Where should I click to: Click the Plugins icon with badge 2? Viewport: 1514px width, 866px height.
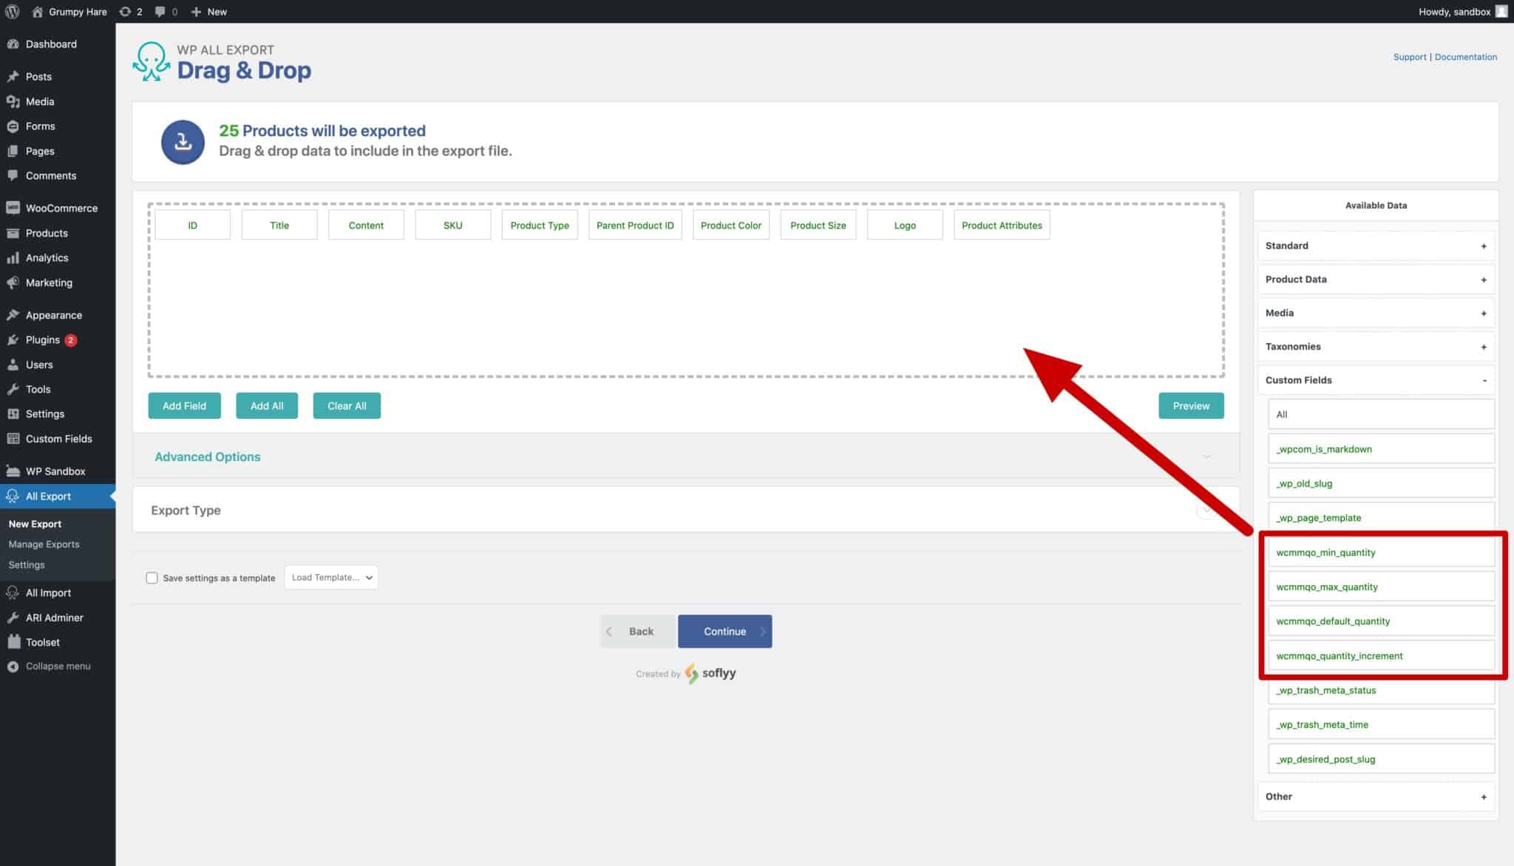13,340
